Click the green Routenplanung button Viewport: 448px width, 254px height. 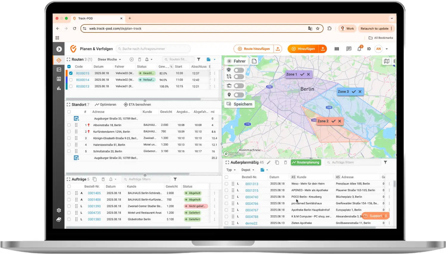tap(306, 162)
